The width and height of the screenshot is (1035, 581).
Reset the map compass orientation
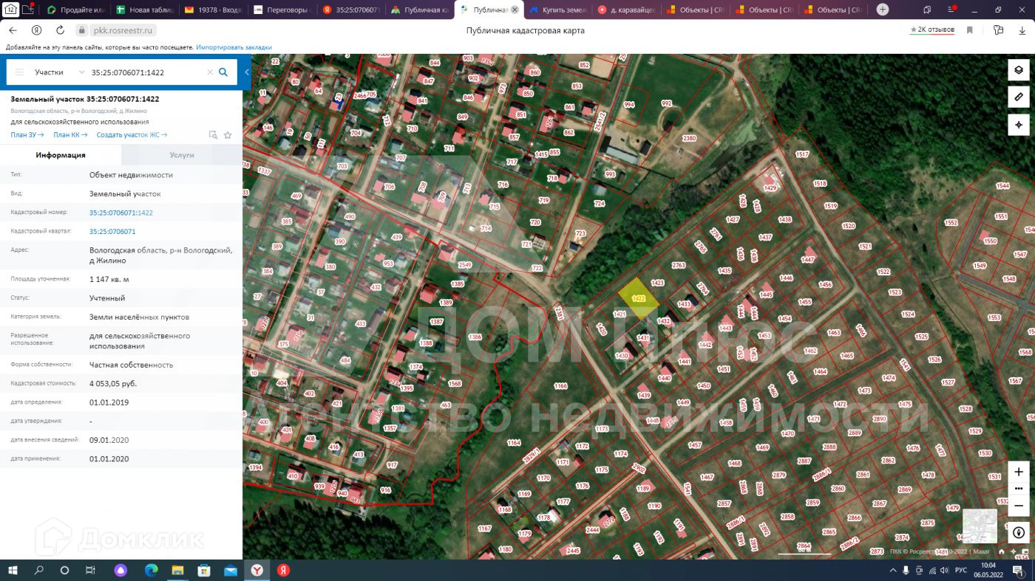(x=1019, y=532)
